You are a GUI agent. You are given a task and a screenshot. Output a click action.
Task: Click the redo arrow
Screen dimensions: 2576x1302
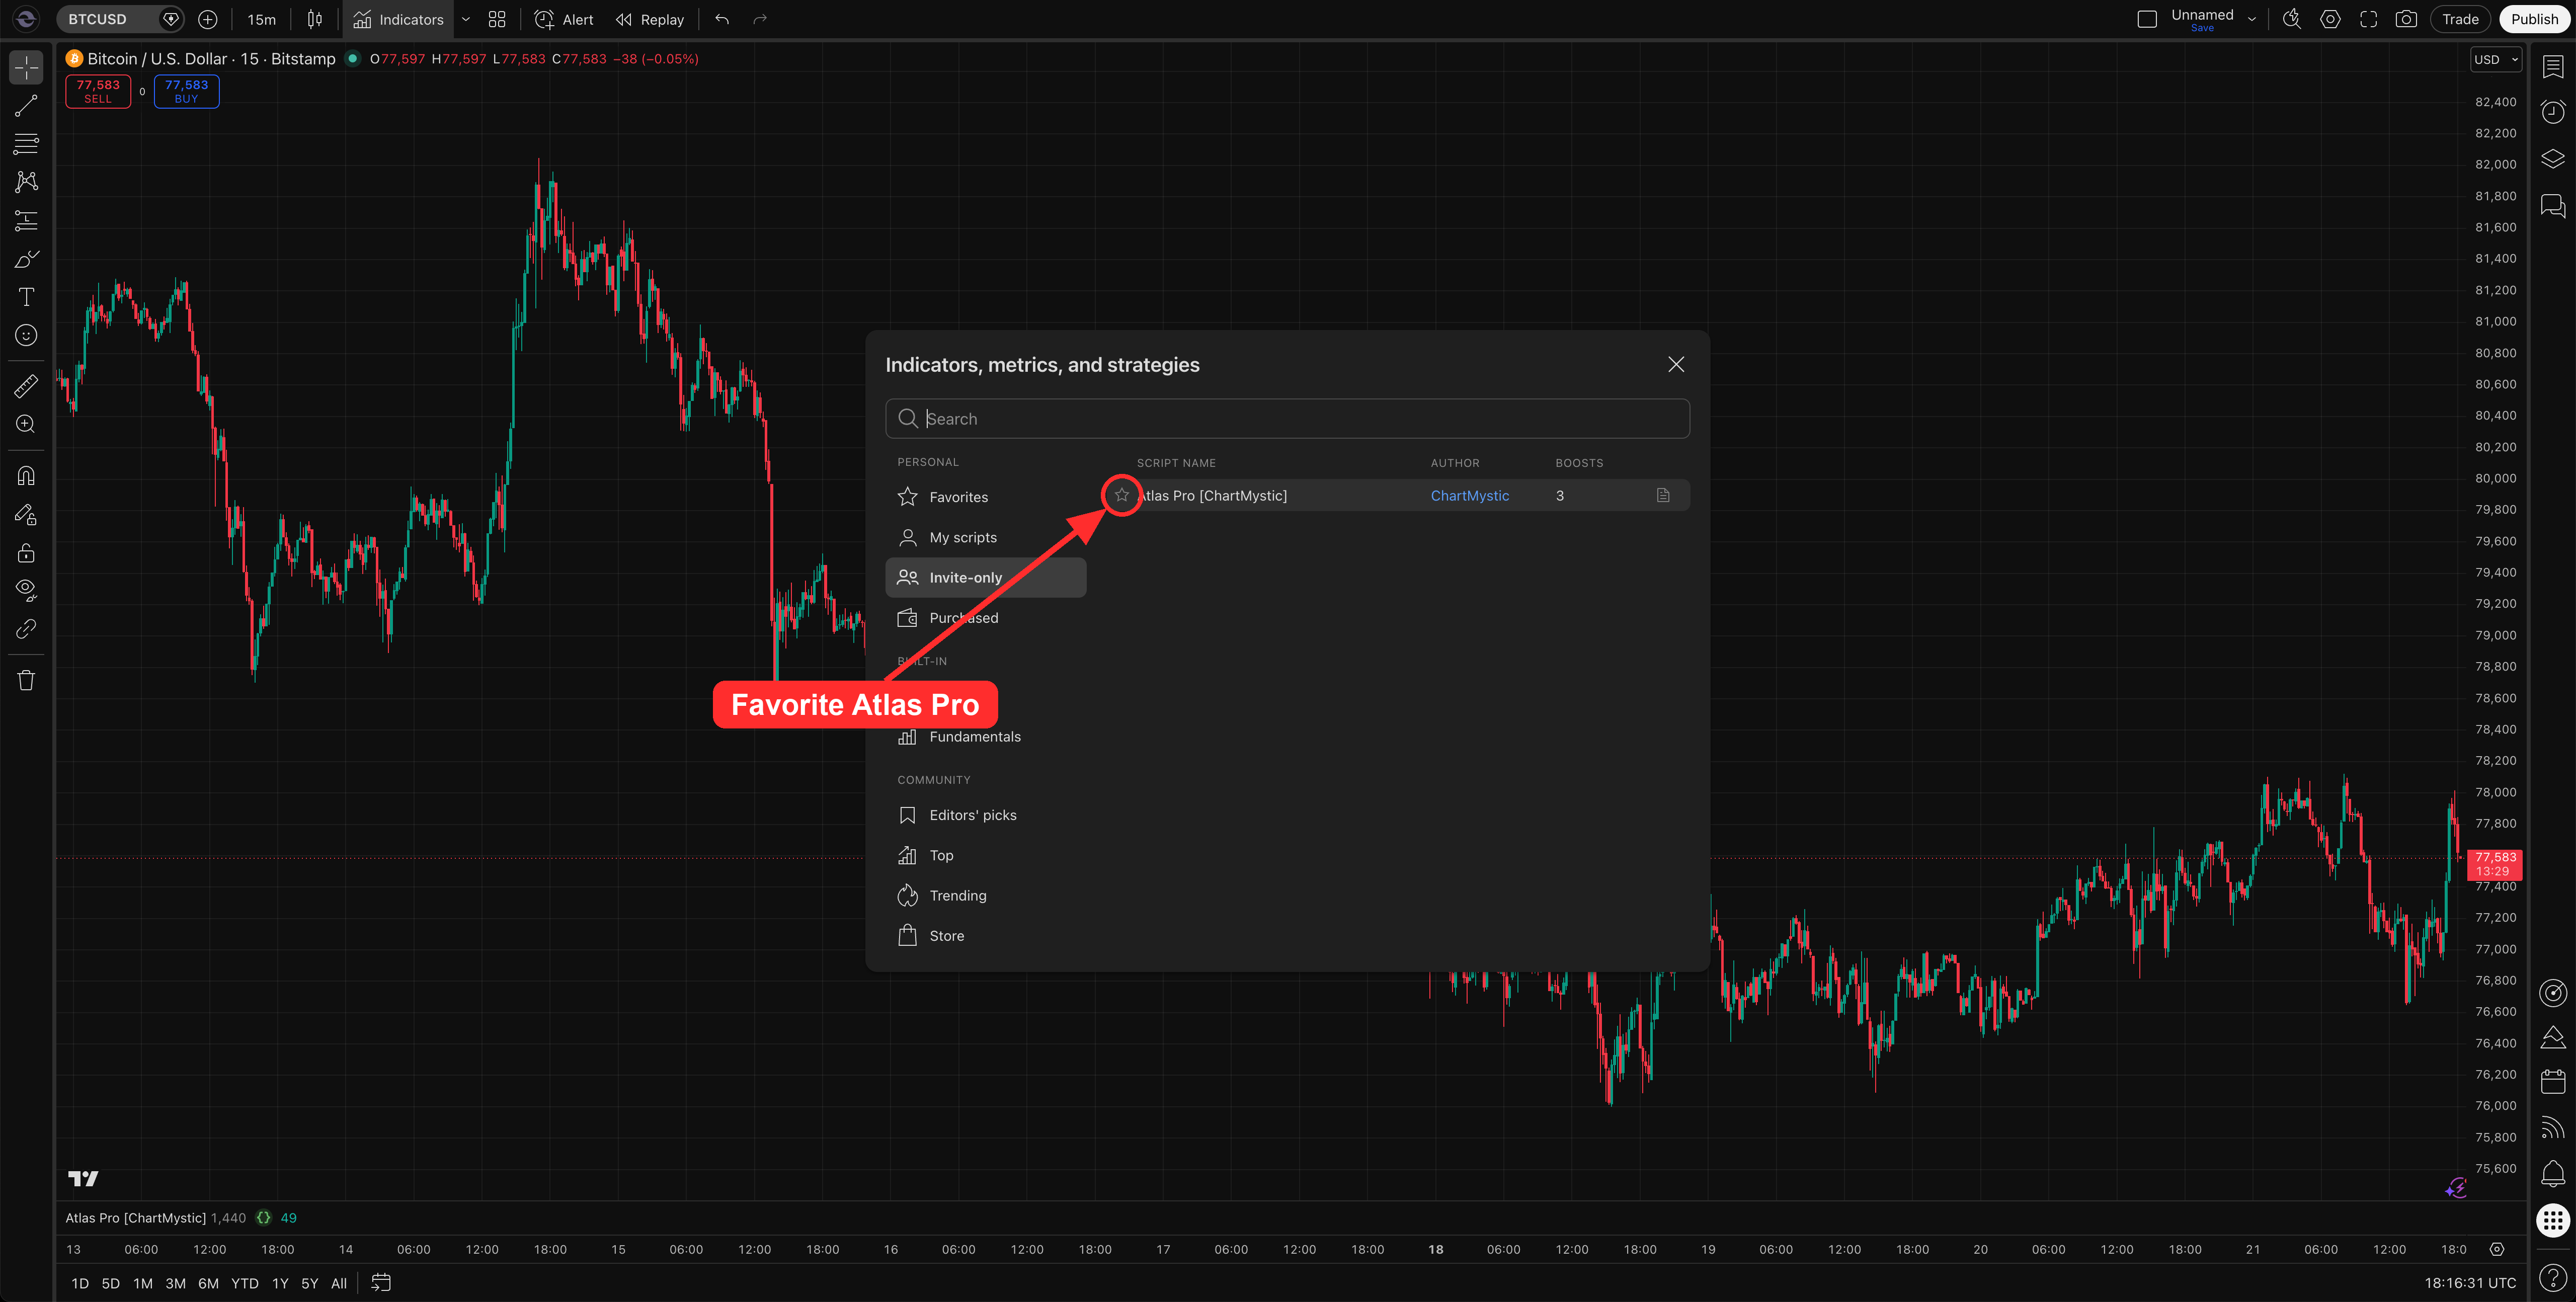click(760, 19)
